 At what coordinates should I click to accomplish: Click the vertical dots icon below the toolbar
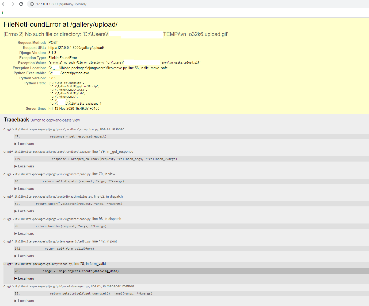2,12
